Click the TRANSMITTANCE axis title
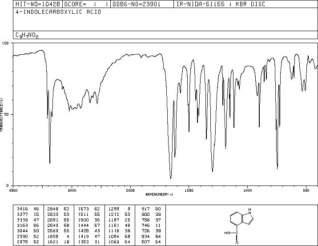318x246 pixels. point(1,114)
